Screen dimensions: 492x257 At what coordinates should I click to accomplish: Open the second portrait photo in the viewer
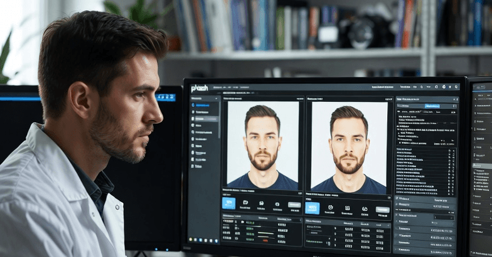[349, 148]
